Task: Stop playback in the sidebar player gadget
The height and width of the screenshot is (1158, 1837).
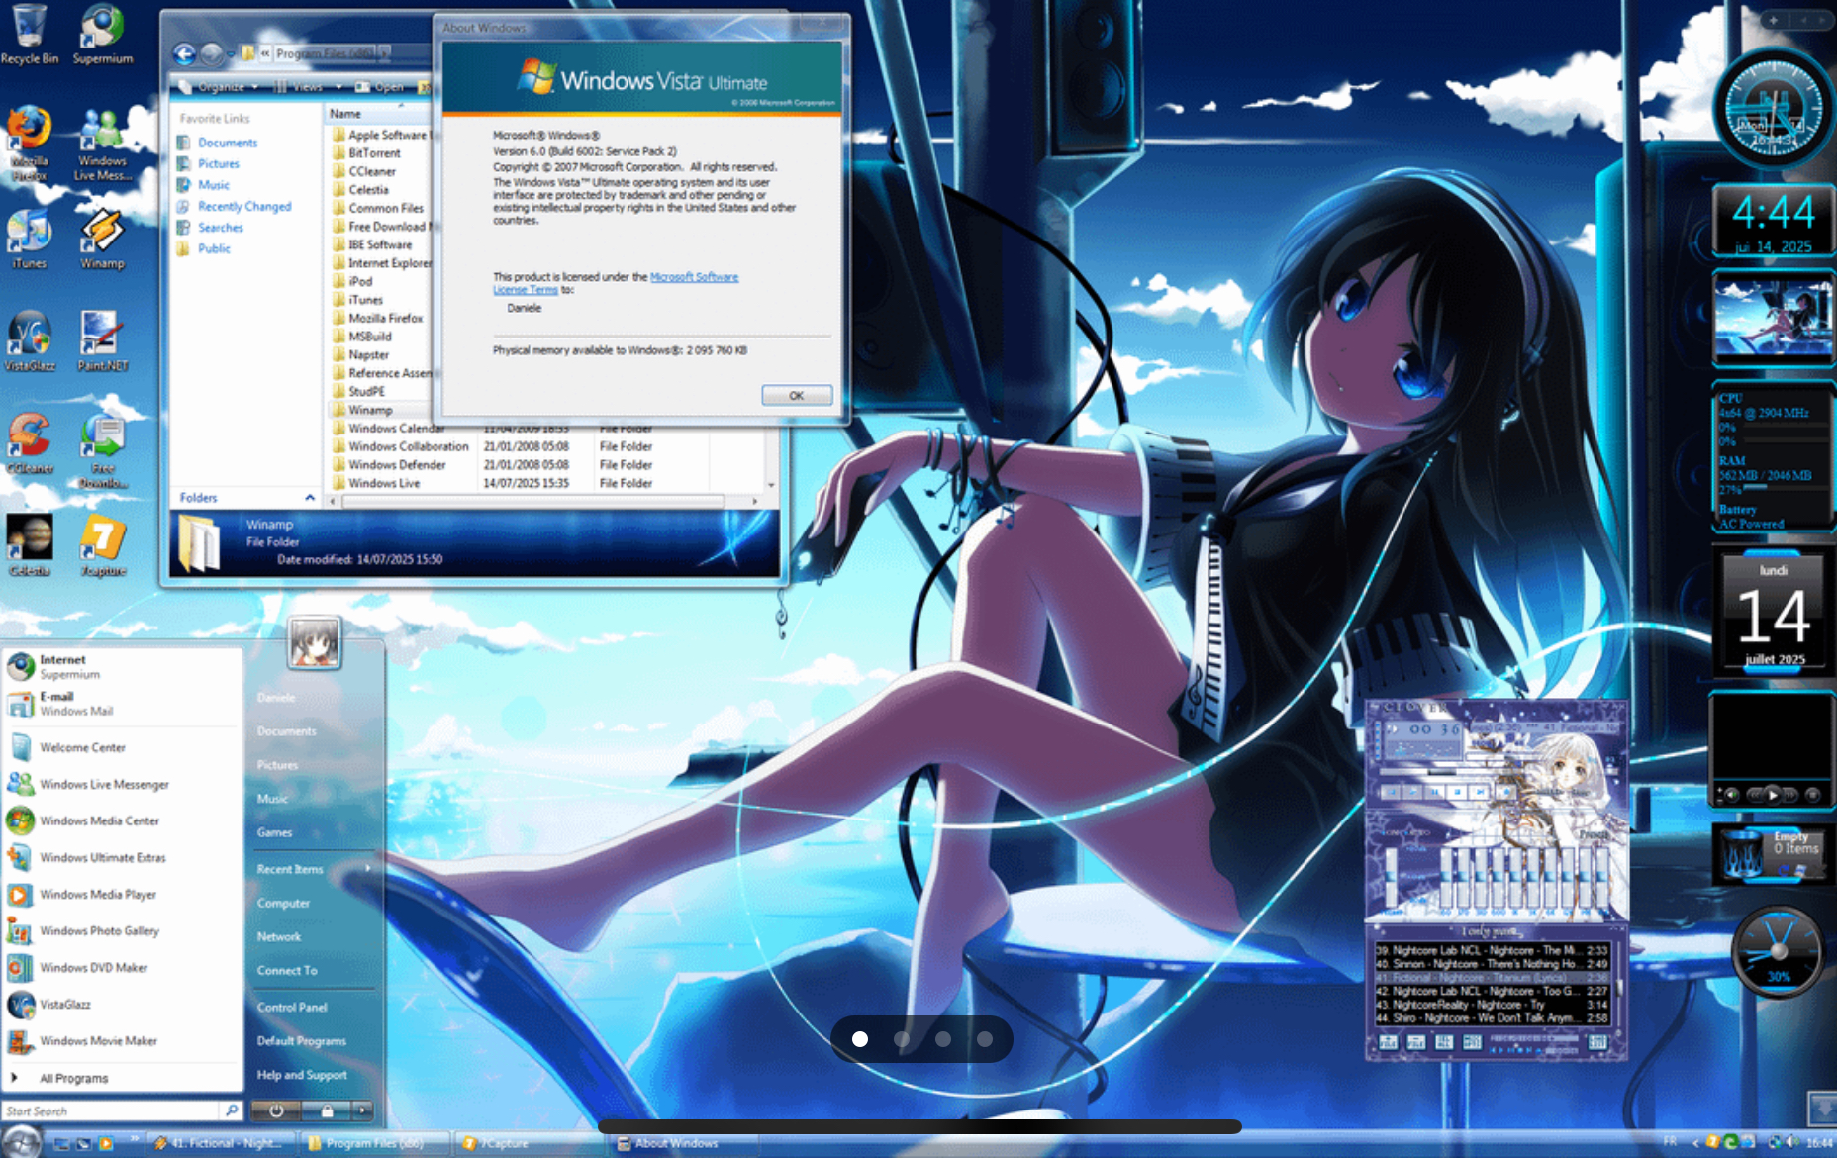Action: pos(1811,794)
